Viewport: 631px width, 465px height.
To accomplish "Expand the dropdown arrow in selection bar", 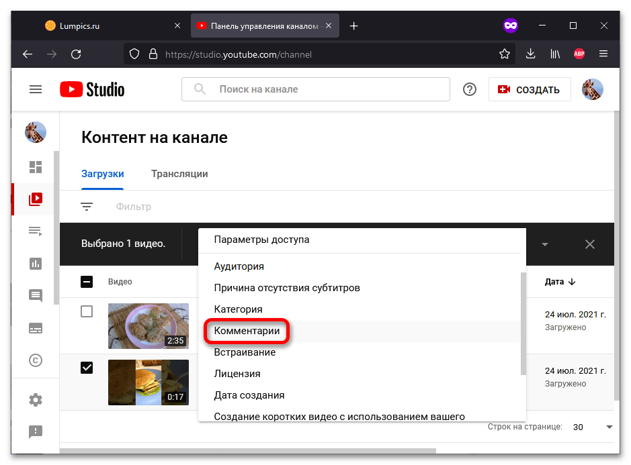I will pyautogui.click(x=544, y=244).
